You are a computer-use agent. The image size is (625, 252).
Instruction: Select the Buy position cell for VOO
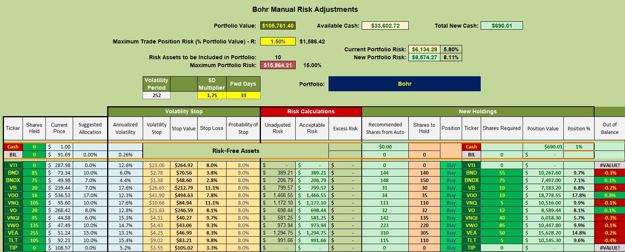click(451, 195)
